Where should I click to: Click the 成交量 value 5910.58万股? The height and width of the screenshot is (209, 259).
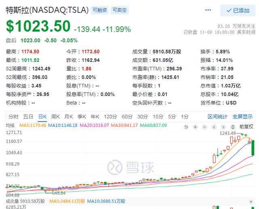pyautogui.click(x=167, y=51)
